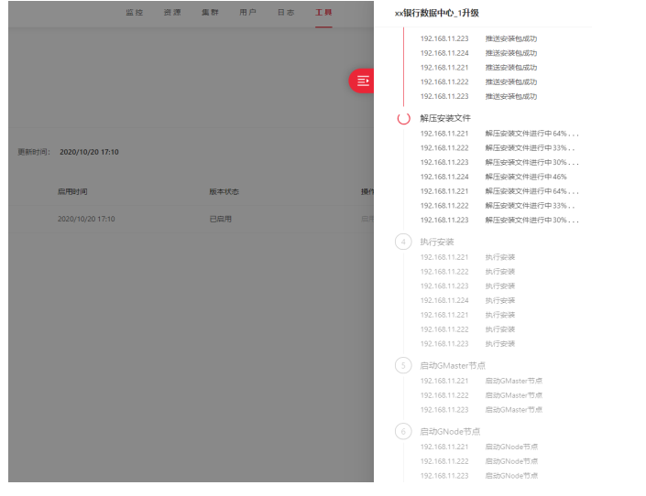Switch to the 资源 tab
646x496 pixels.
172,12
